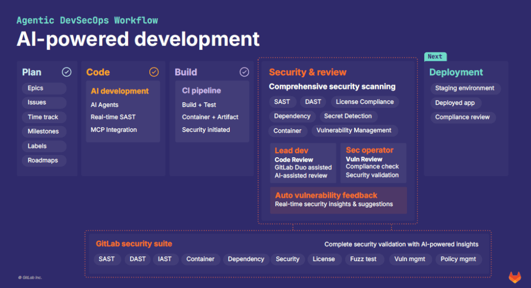Select Fuzz test in security suite
The height and width of the screenshot is (288, 531).
[x=364, y=259]
